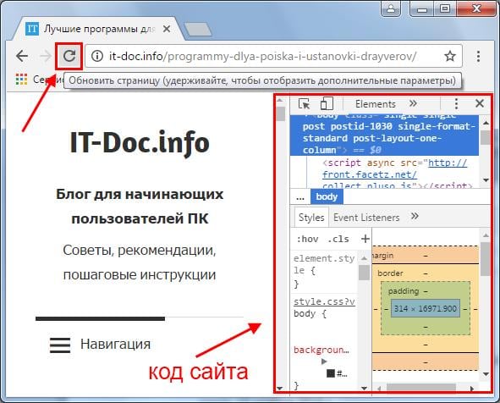Open the style.css source link
Image resolution: width=500 pixels, height=403 pixels.
pos(324,301)
